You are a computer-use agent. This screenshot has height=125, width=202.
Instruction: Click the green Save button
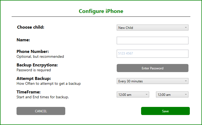[165, 111]
